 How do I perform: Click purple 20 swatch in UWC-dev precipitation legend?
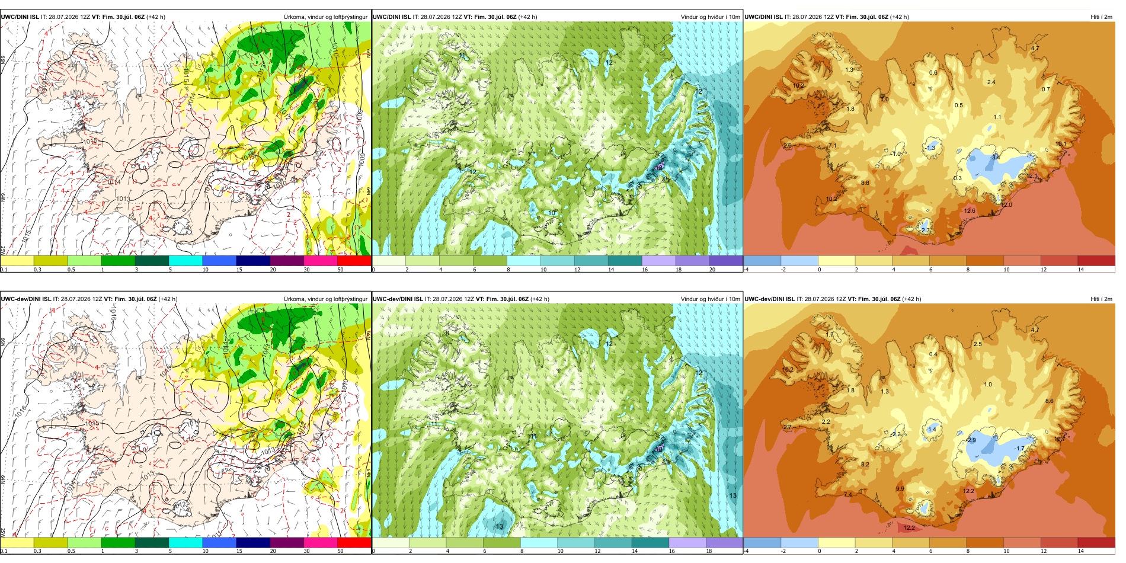coord(287,542)
